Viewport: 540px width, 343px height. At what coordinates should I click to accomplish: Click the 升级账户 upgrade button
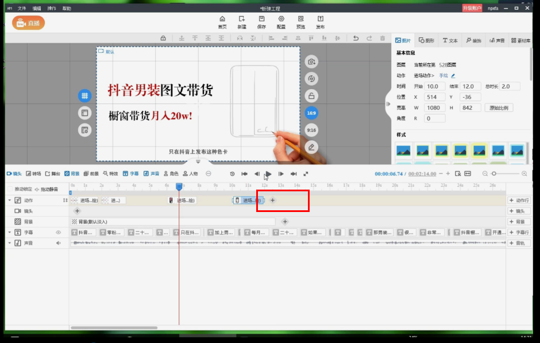[472, 9]
